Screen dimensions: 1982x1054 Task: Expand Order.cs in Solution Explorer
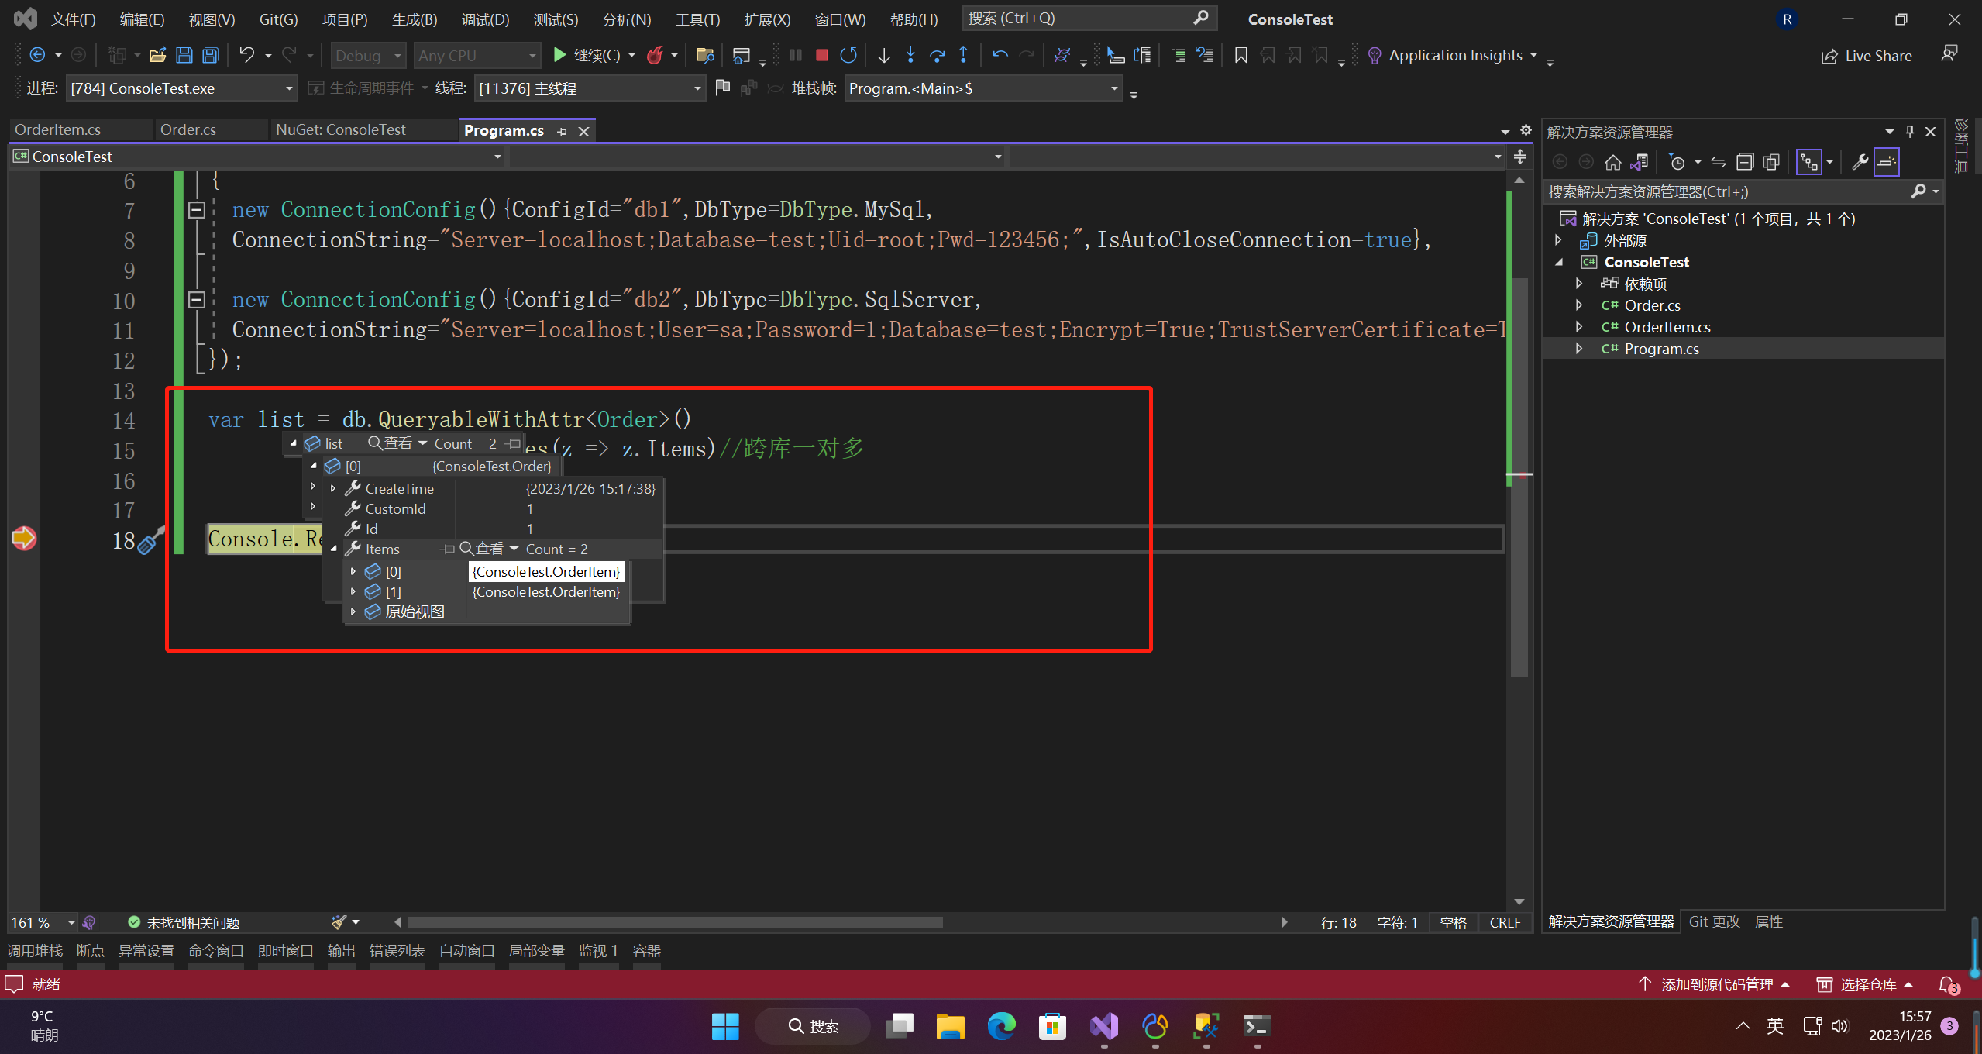tap(1579, 305)
